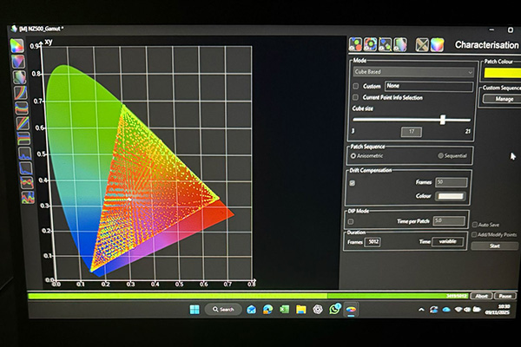Click the active ColourSpace taskbar icon
This screenshot has height=347, width=521.
351,310
